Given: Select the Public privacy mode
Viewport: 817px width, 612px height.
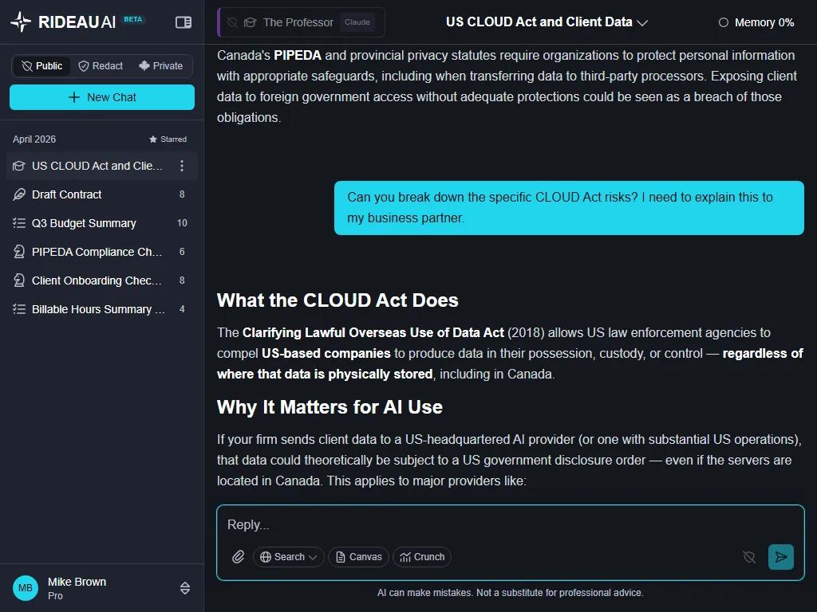Looking at the screenshot, I should [x=41, y=66].
